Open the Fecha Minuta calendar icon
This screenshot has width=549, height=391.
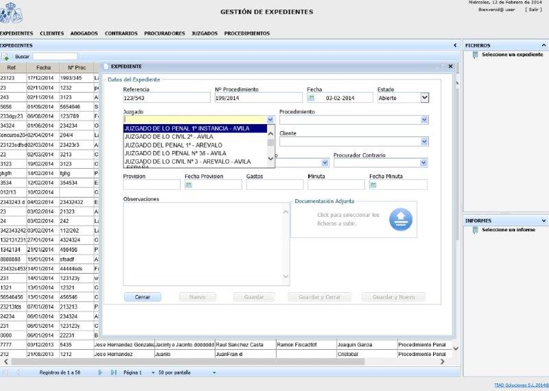pyautogui.click(x=373, y=185)
